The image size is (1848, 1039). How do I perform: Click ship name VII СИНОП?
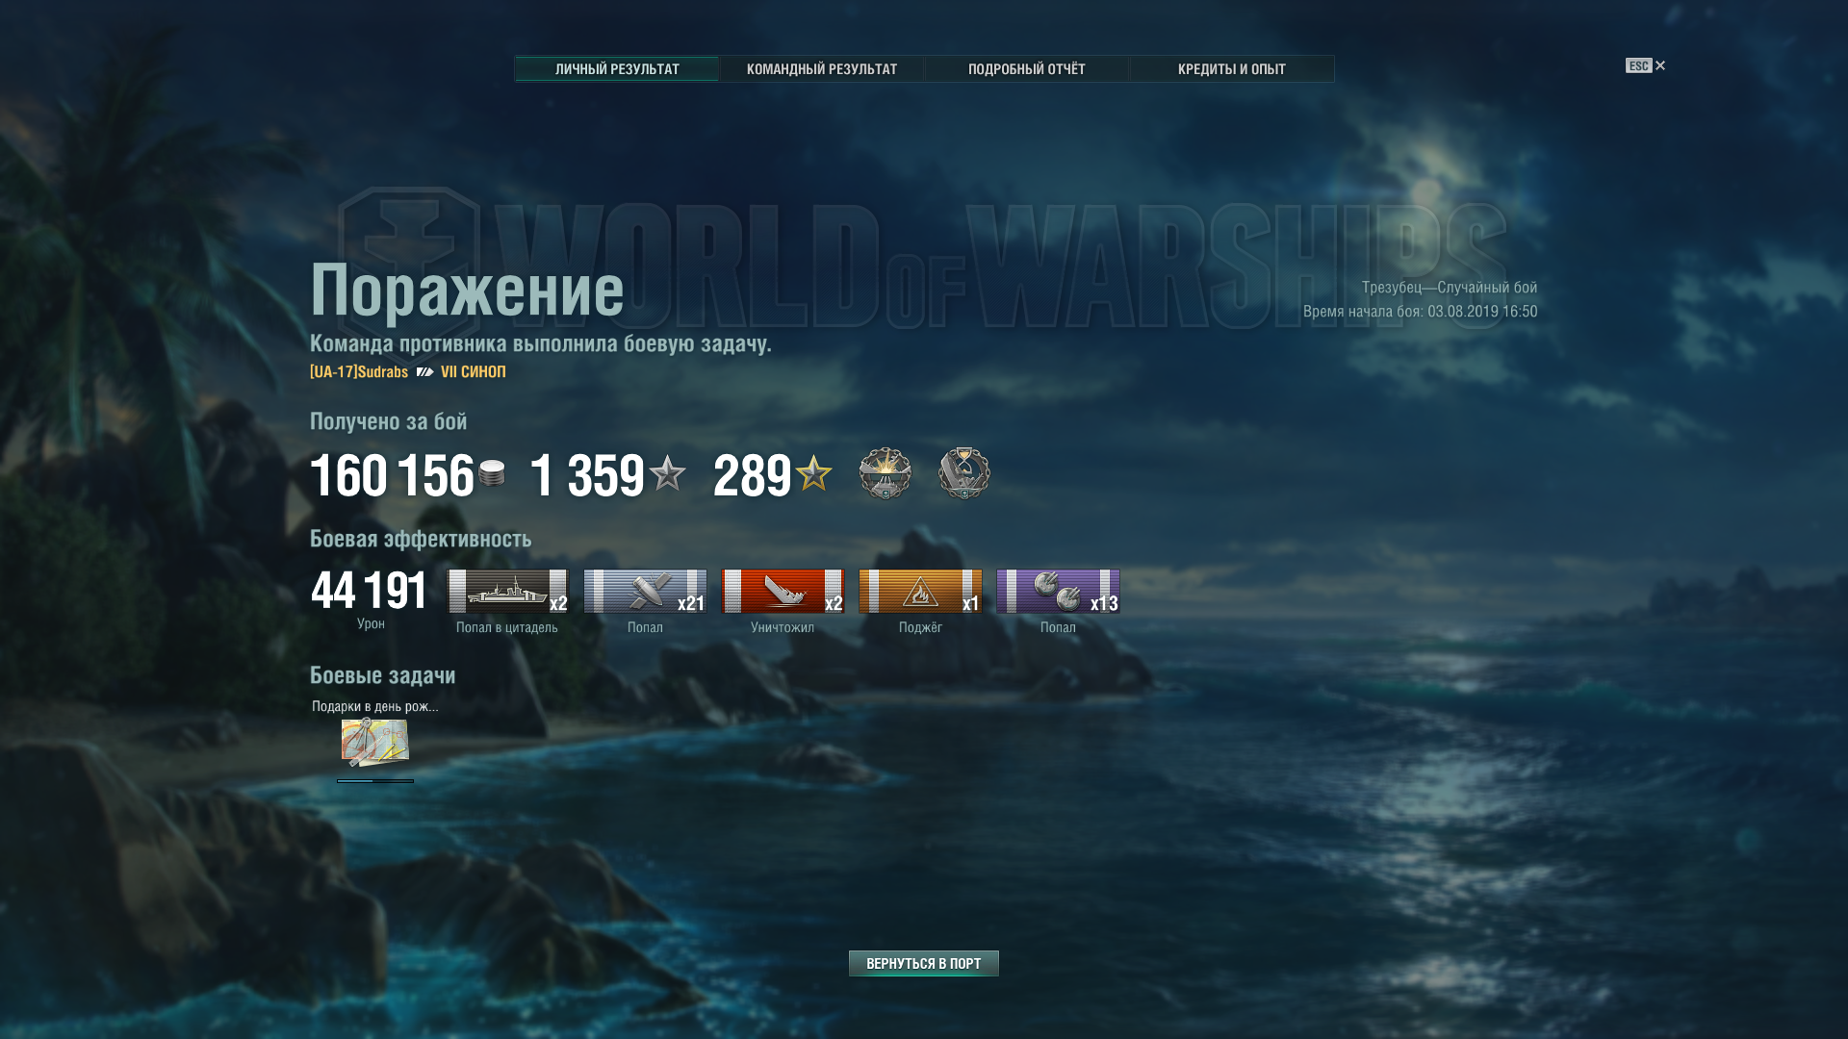pos(474,371)
